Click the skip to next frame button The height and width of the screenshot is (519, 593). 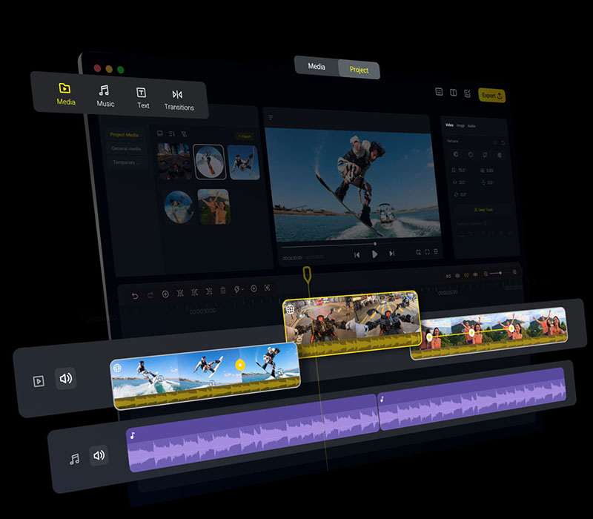coord(391,254)
